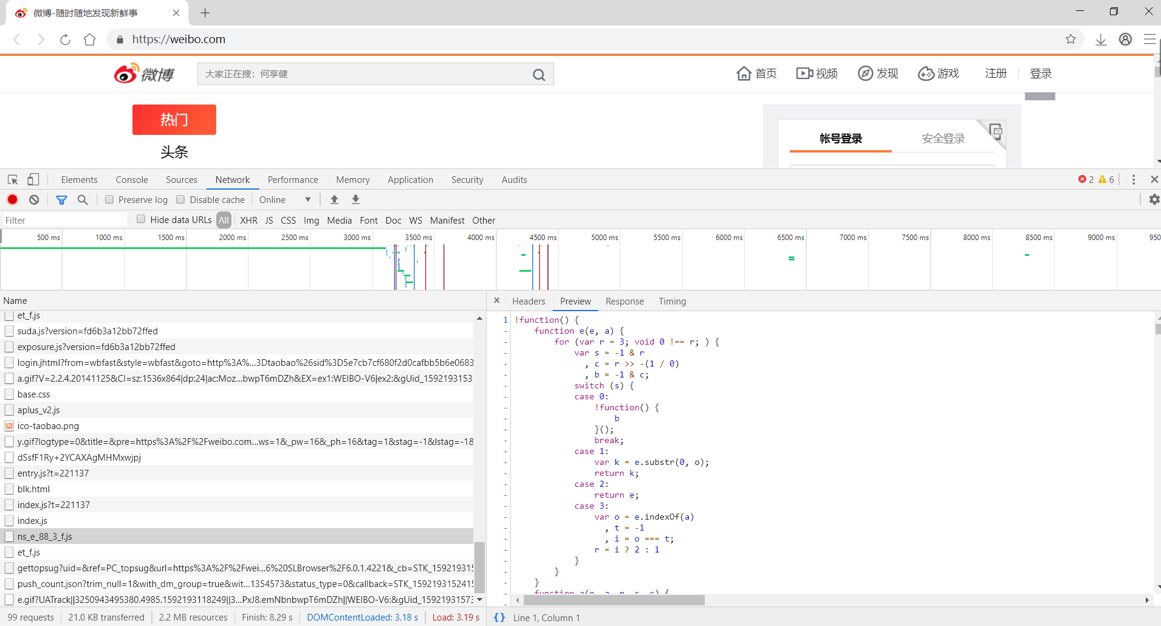Reload the weibo page
The width and height of the screenshot is (1161, 626).
tap(65, 40)
